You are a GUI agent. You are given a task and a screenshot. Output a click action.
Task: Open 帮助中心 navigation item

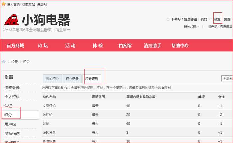[180, 46]
